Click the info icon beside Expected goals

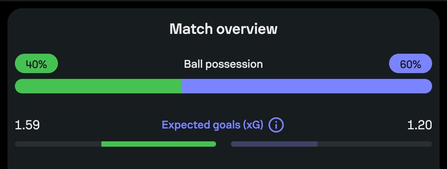(276, 125)
